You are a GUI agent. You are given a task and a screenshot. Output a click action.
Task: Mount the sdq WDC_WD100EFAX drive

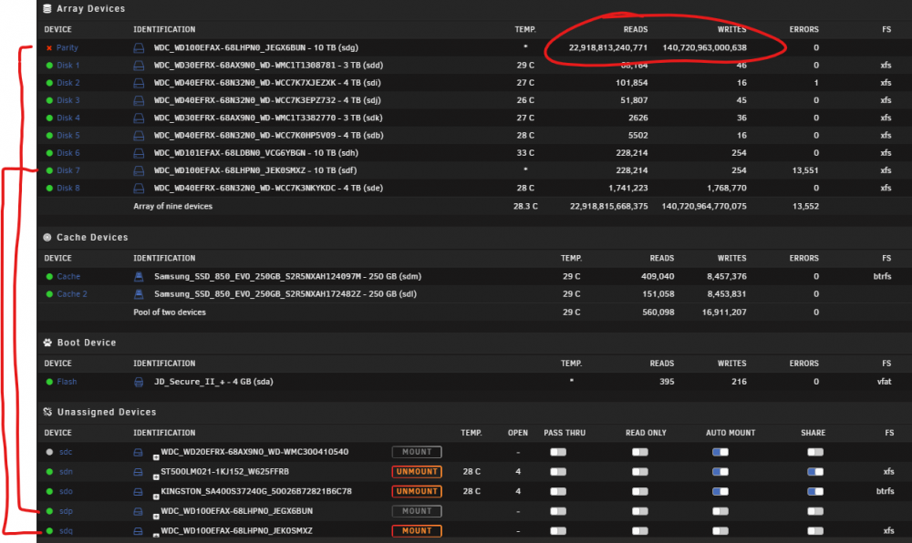417,531
